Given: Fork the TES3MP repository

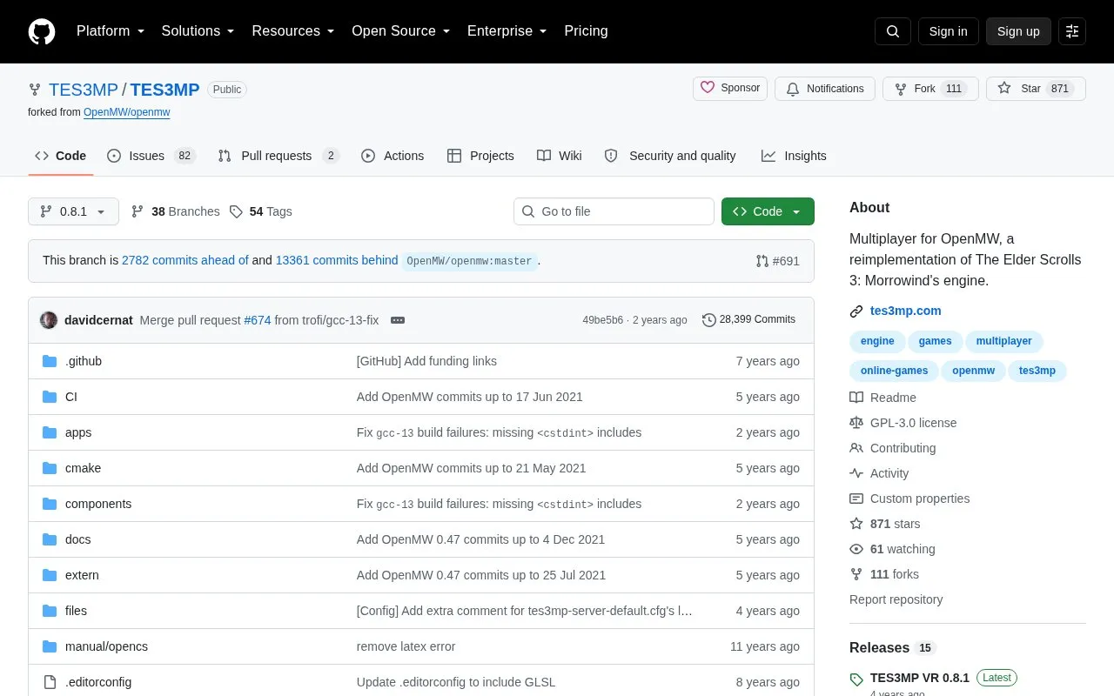Looking at the screenshot, I should point(930,89).
